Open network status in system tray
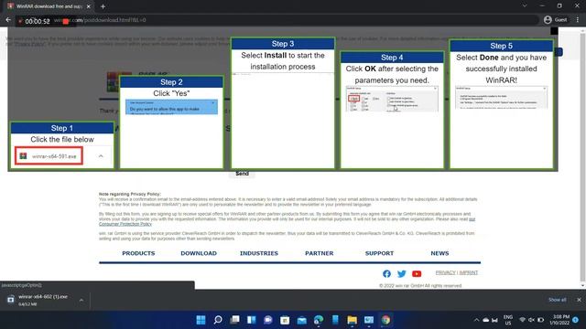The image size is (586, 329). (523, 320)
